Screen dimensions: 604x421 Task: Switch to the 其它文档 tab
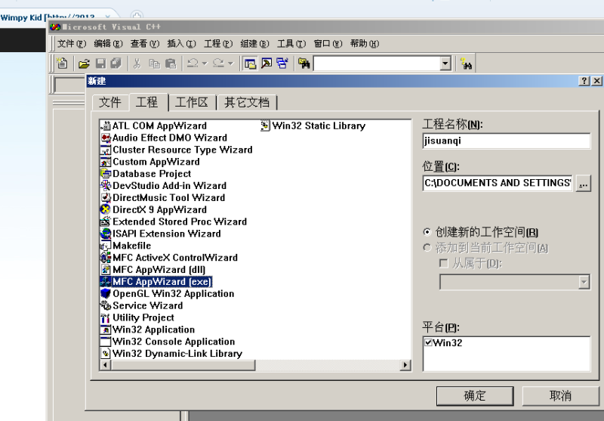point(247,103)
